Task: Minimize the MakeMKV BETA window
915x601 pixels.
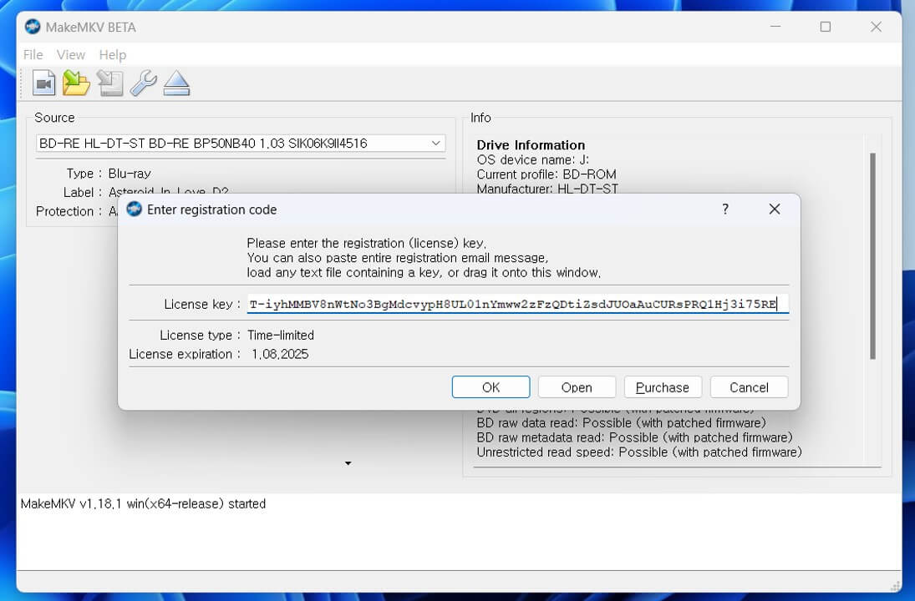Action: tap(775, 27)
